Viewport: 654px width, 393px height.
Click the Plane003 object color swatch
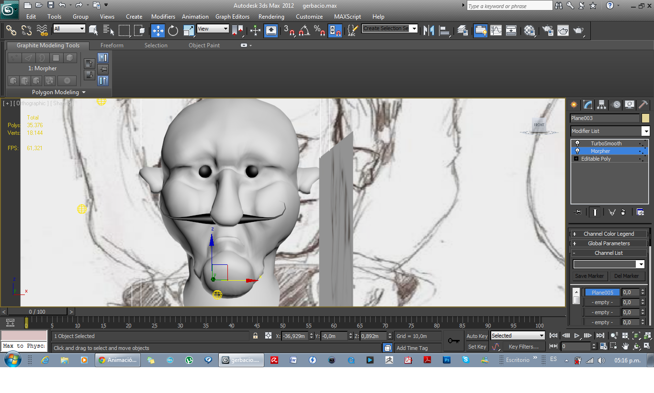pos(645,118)
